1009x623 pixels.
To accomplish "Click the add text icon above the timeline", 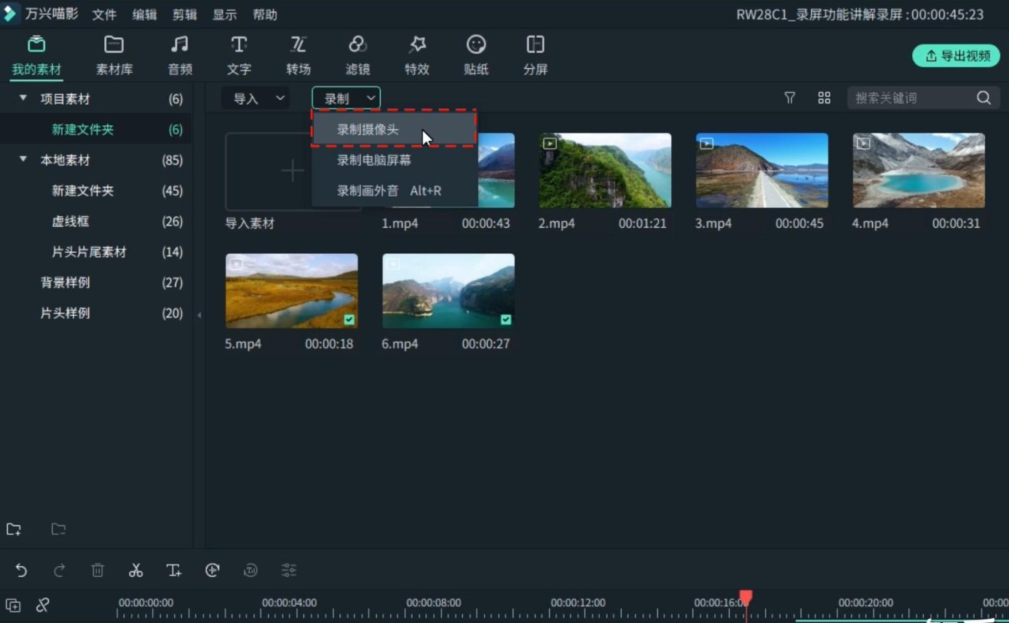I will (x=174, y=570).
